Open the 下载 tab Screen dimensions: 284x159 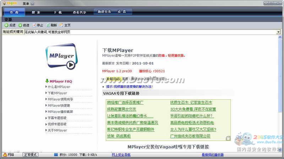[x=58, y=12]
